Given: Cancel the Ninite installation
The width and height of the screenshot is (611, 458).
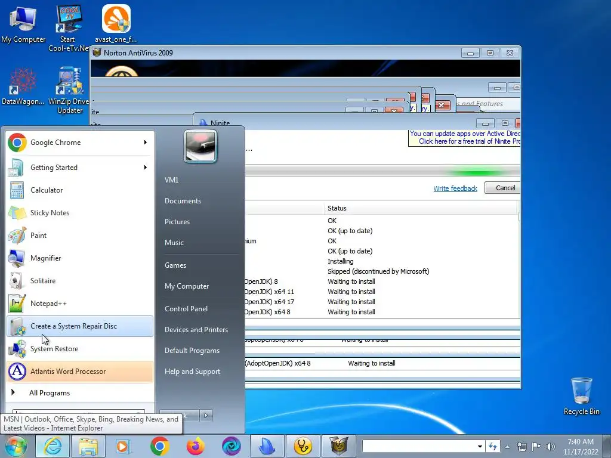Looking at the screenshot, I should [503, 188].
